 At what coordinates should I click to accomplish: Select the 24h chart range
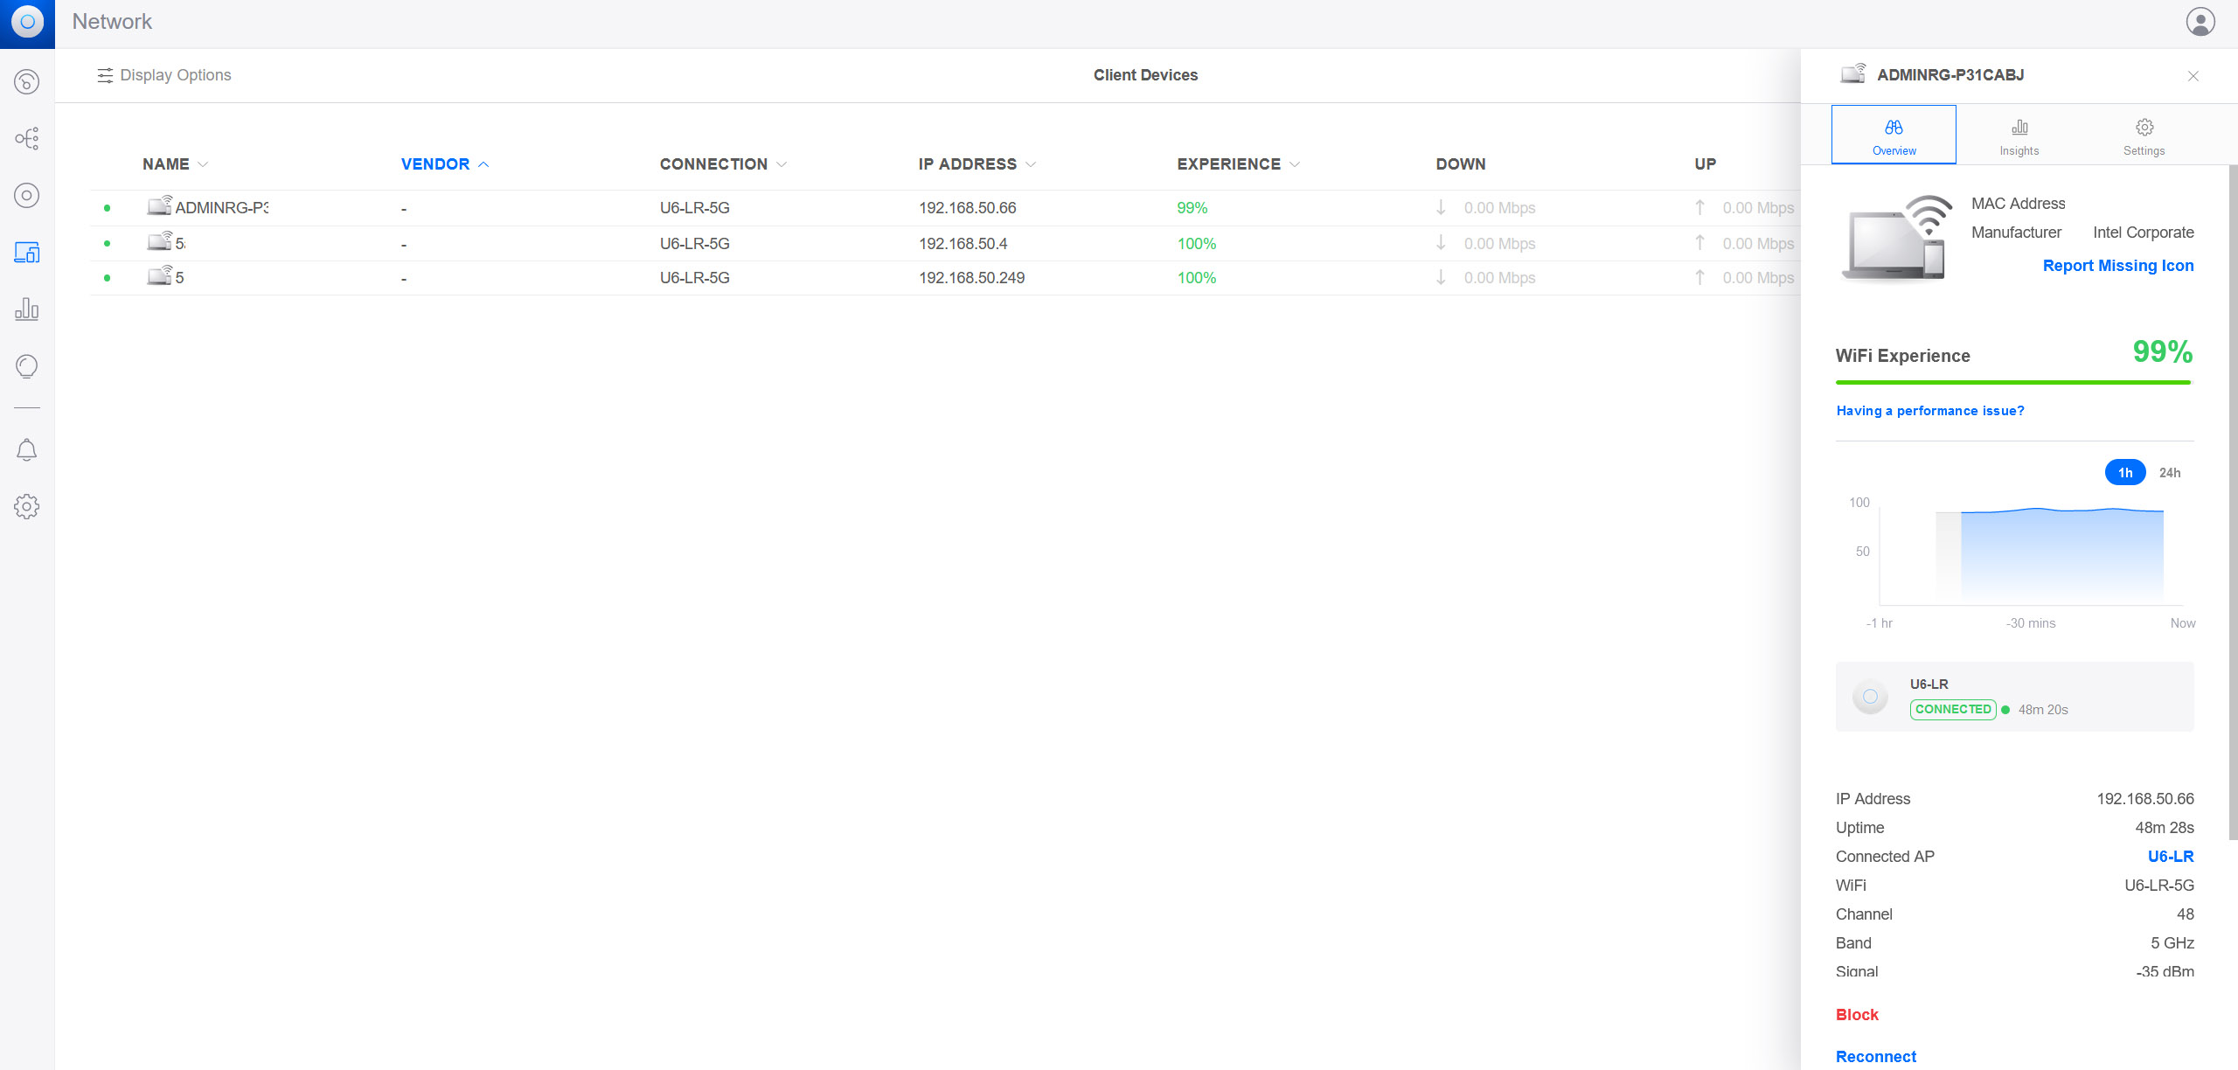pyautogui.click(x=2170, y=473)
